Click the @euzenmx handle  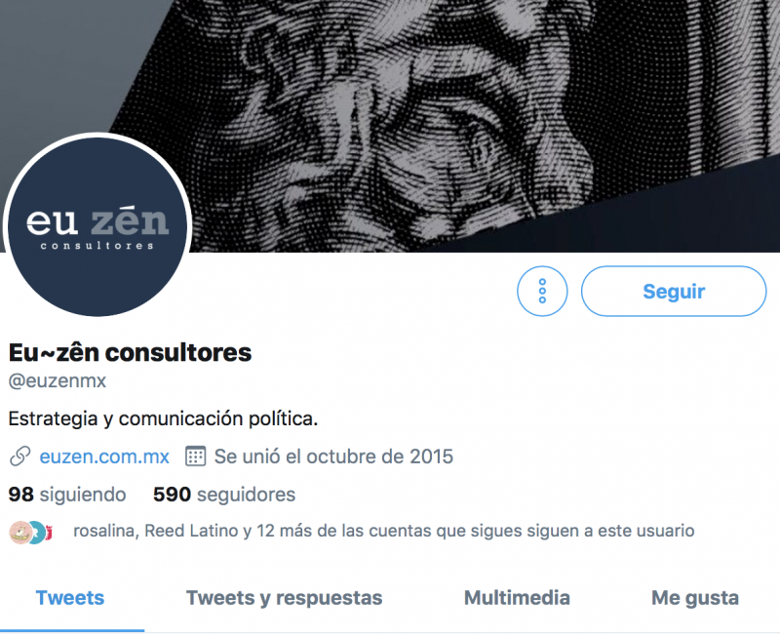coord(58,380)
